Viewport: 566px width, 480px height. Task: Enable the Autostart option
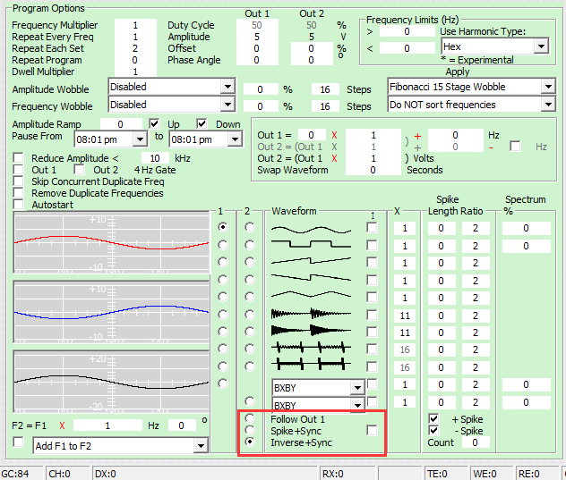click(19, 205)
